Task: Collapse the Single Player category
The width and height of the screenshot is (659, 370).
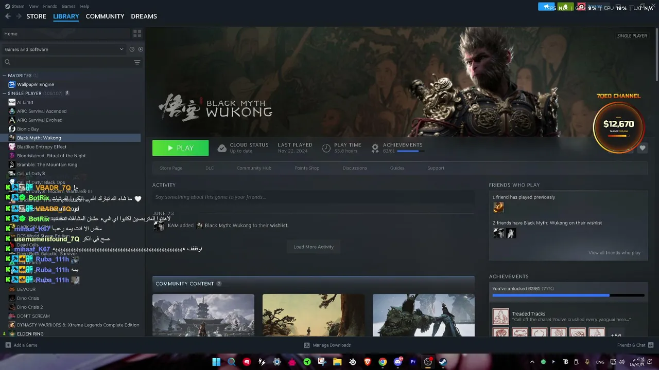Action: pos(5,94)
